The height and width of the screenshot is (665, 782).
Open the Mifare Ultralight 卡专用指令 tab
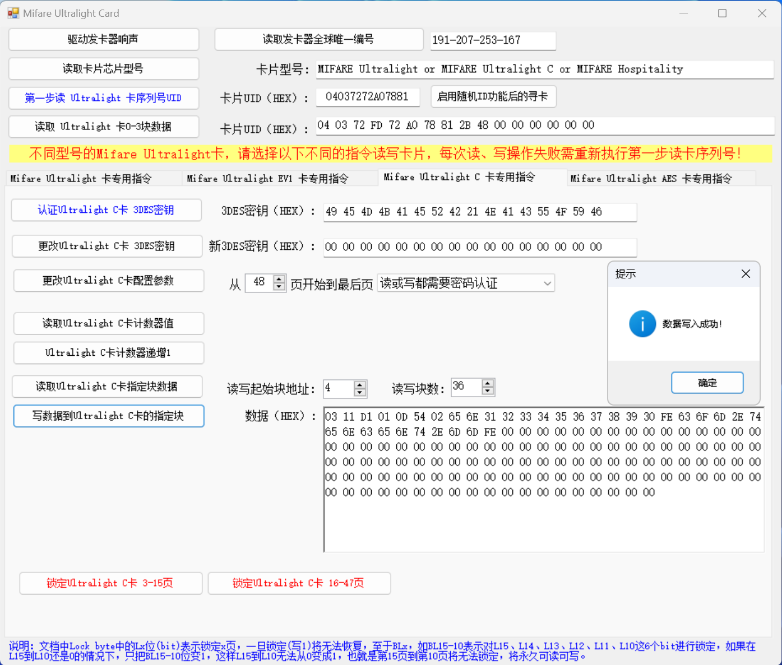pos(81,179)
